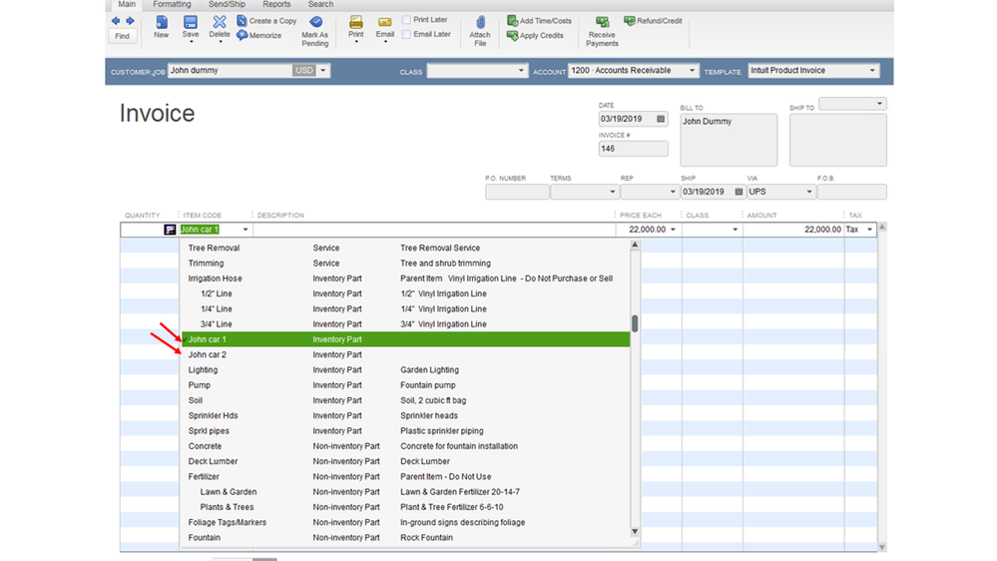The image size is (997, 561).
Task: Open the Accounts Receivable account dropdown
Action: 692,71
